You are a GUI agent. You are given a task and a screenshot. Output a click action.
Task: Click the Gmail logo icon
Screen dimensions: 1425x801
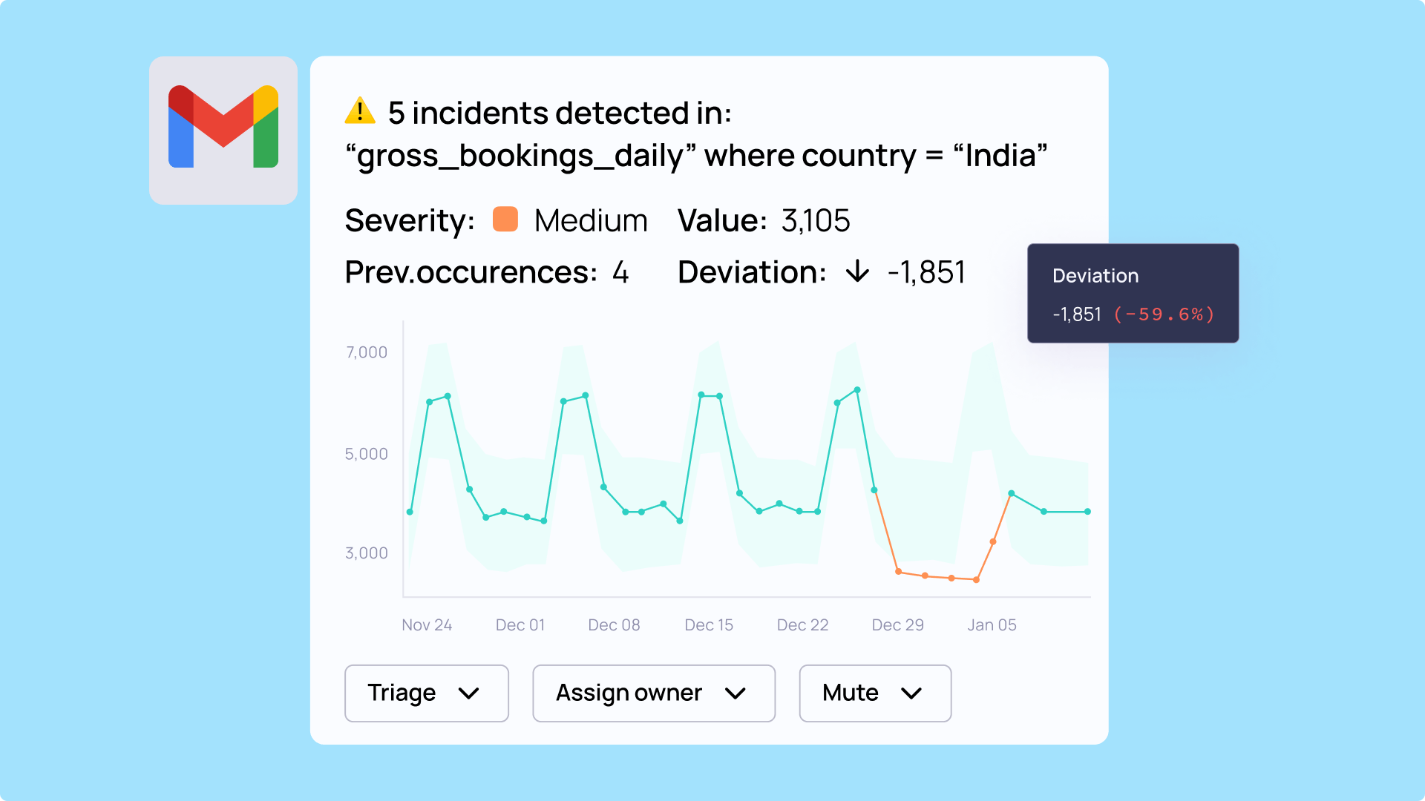(223, 128)
